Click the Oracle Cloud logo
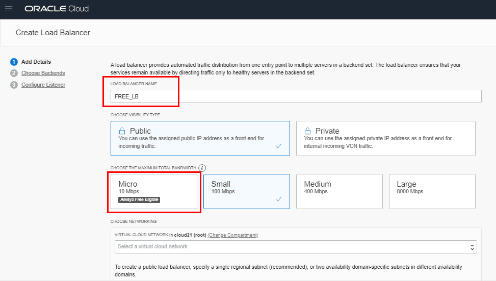 (x=57, y=9)
